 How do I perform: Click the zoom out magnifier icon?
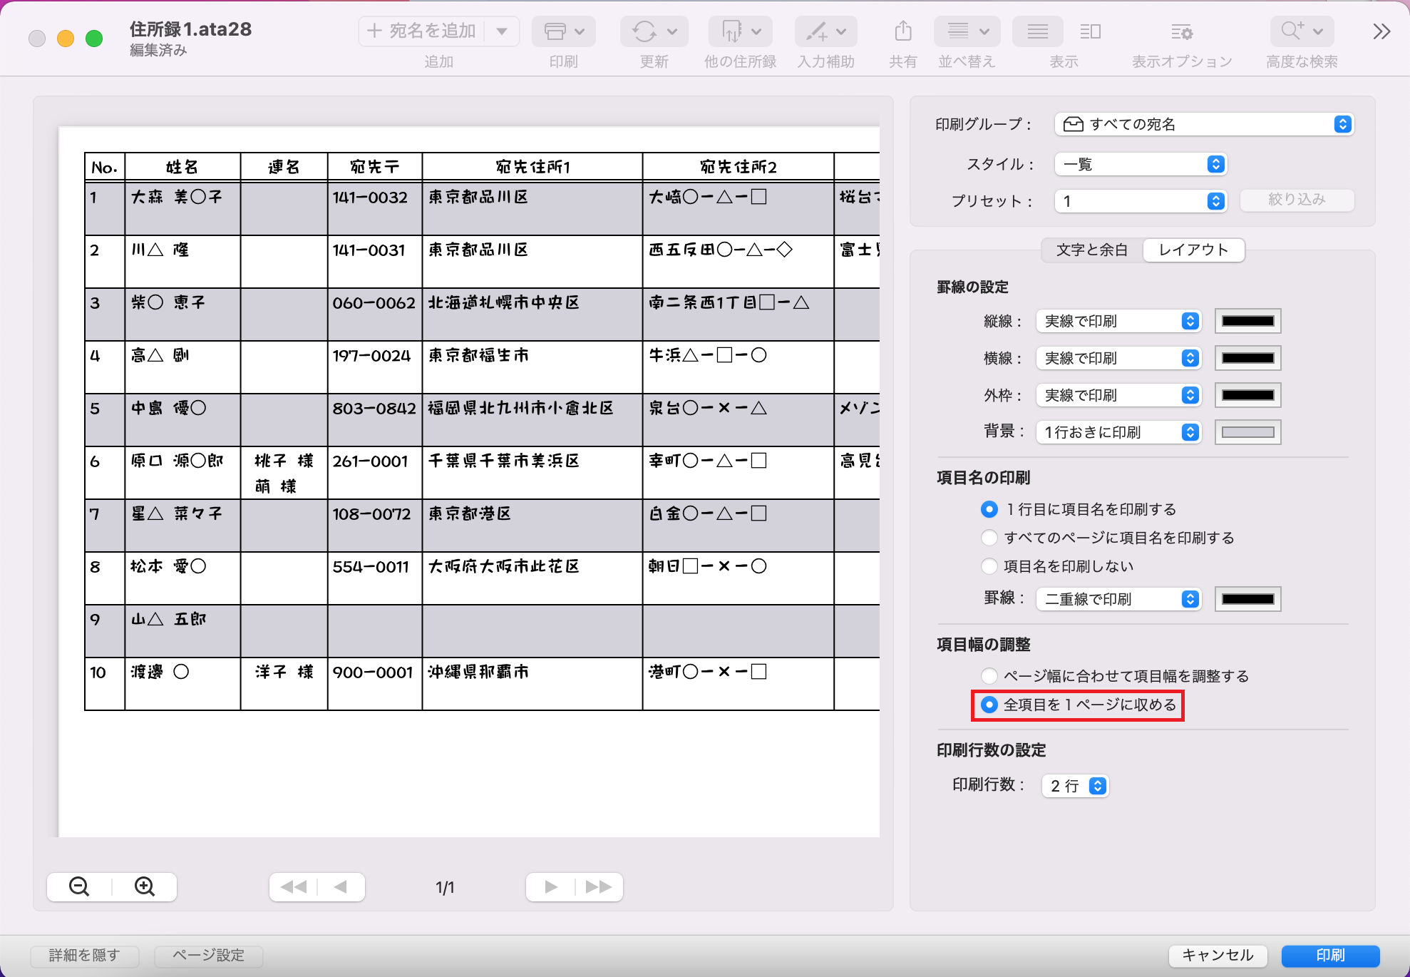(x=79, y=886)
